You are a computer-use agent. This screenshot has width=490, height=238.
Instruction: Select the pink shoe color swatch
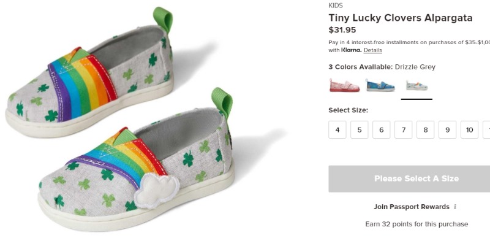(344, 85)
